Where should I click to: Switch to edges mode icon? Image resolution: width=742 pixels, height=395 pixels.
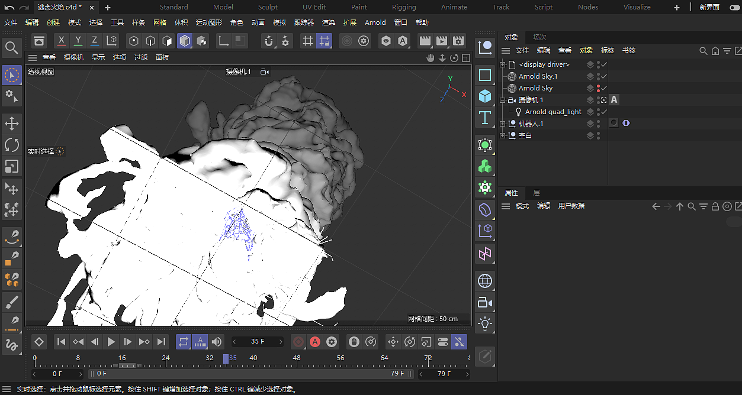click(150, 41)
